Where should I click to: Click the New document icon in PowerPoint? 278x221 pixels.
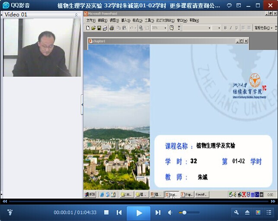coord(88,28)
